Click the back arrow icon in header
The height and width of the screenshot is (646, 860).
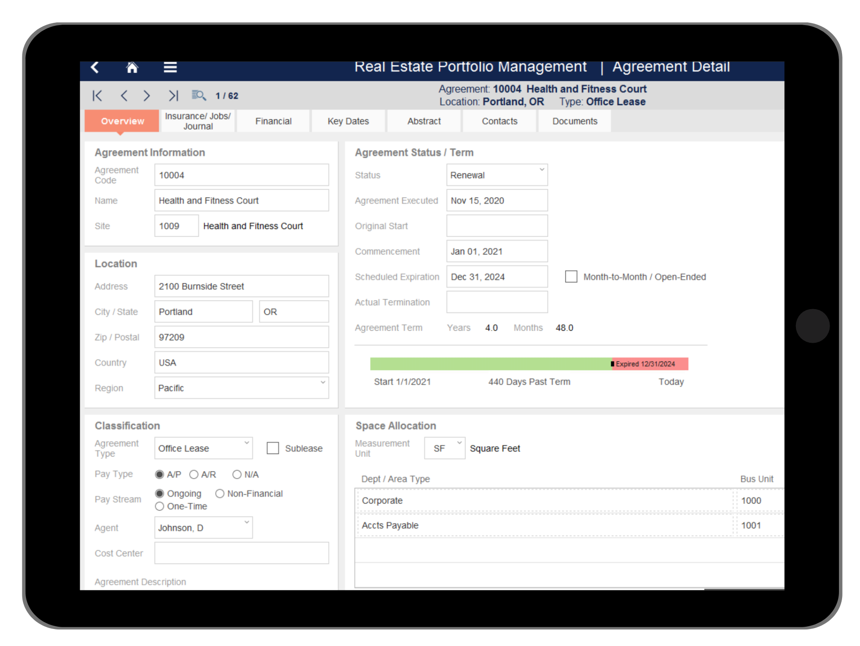coord(95,68)
